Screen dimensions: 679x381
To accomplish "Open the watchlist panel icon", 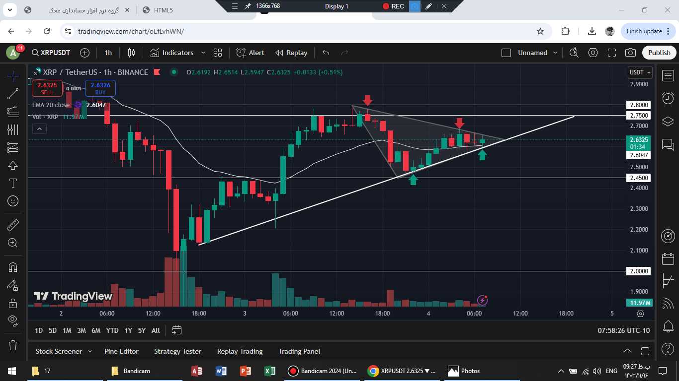I will 668,76.
